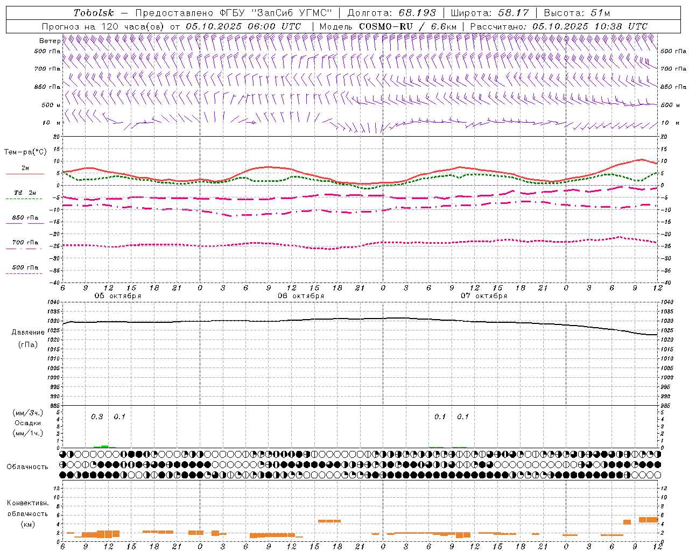
Task: Click the Давление panel label
Action: click(x=28, y=333)
